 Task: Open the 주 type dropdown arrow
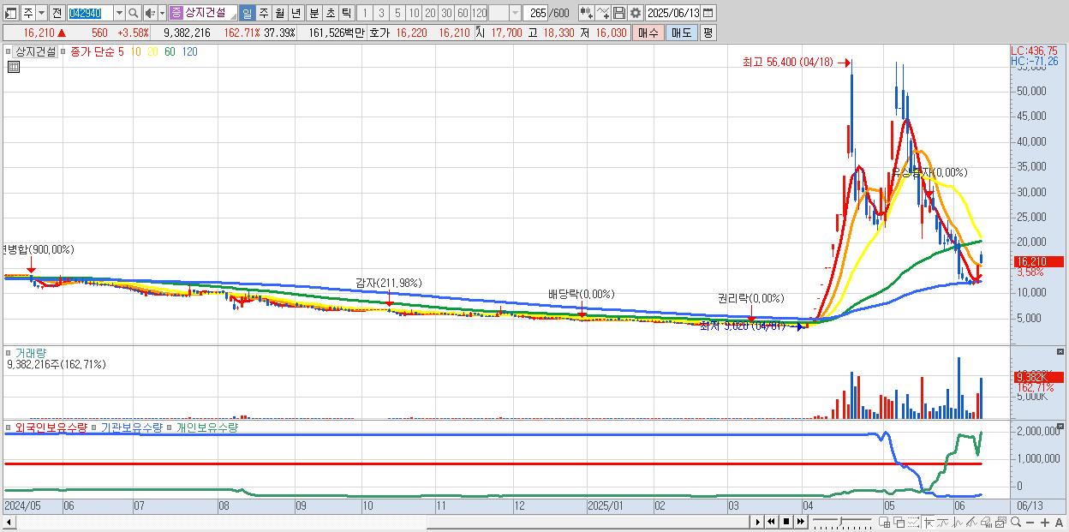click(42, 13)
